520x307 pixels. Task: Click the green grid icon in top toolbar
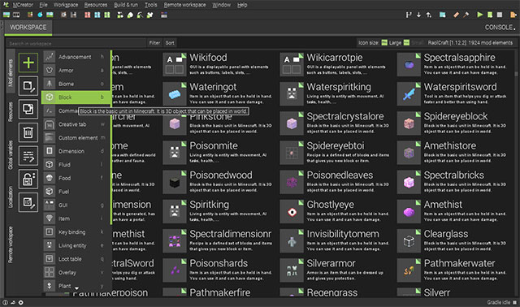106,15
